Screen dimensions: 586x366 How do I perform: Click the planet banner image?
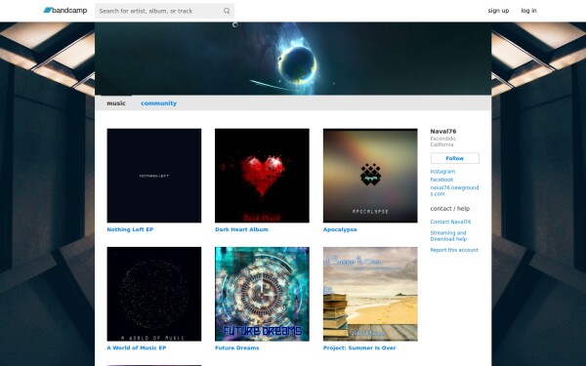tap(293, 59)
